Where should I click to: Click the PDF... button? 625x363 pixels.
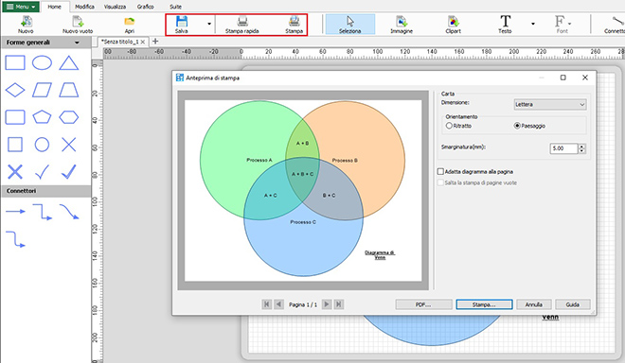[423, 304]
